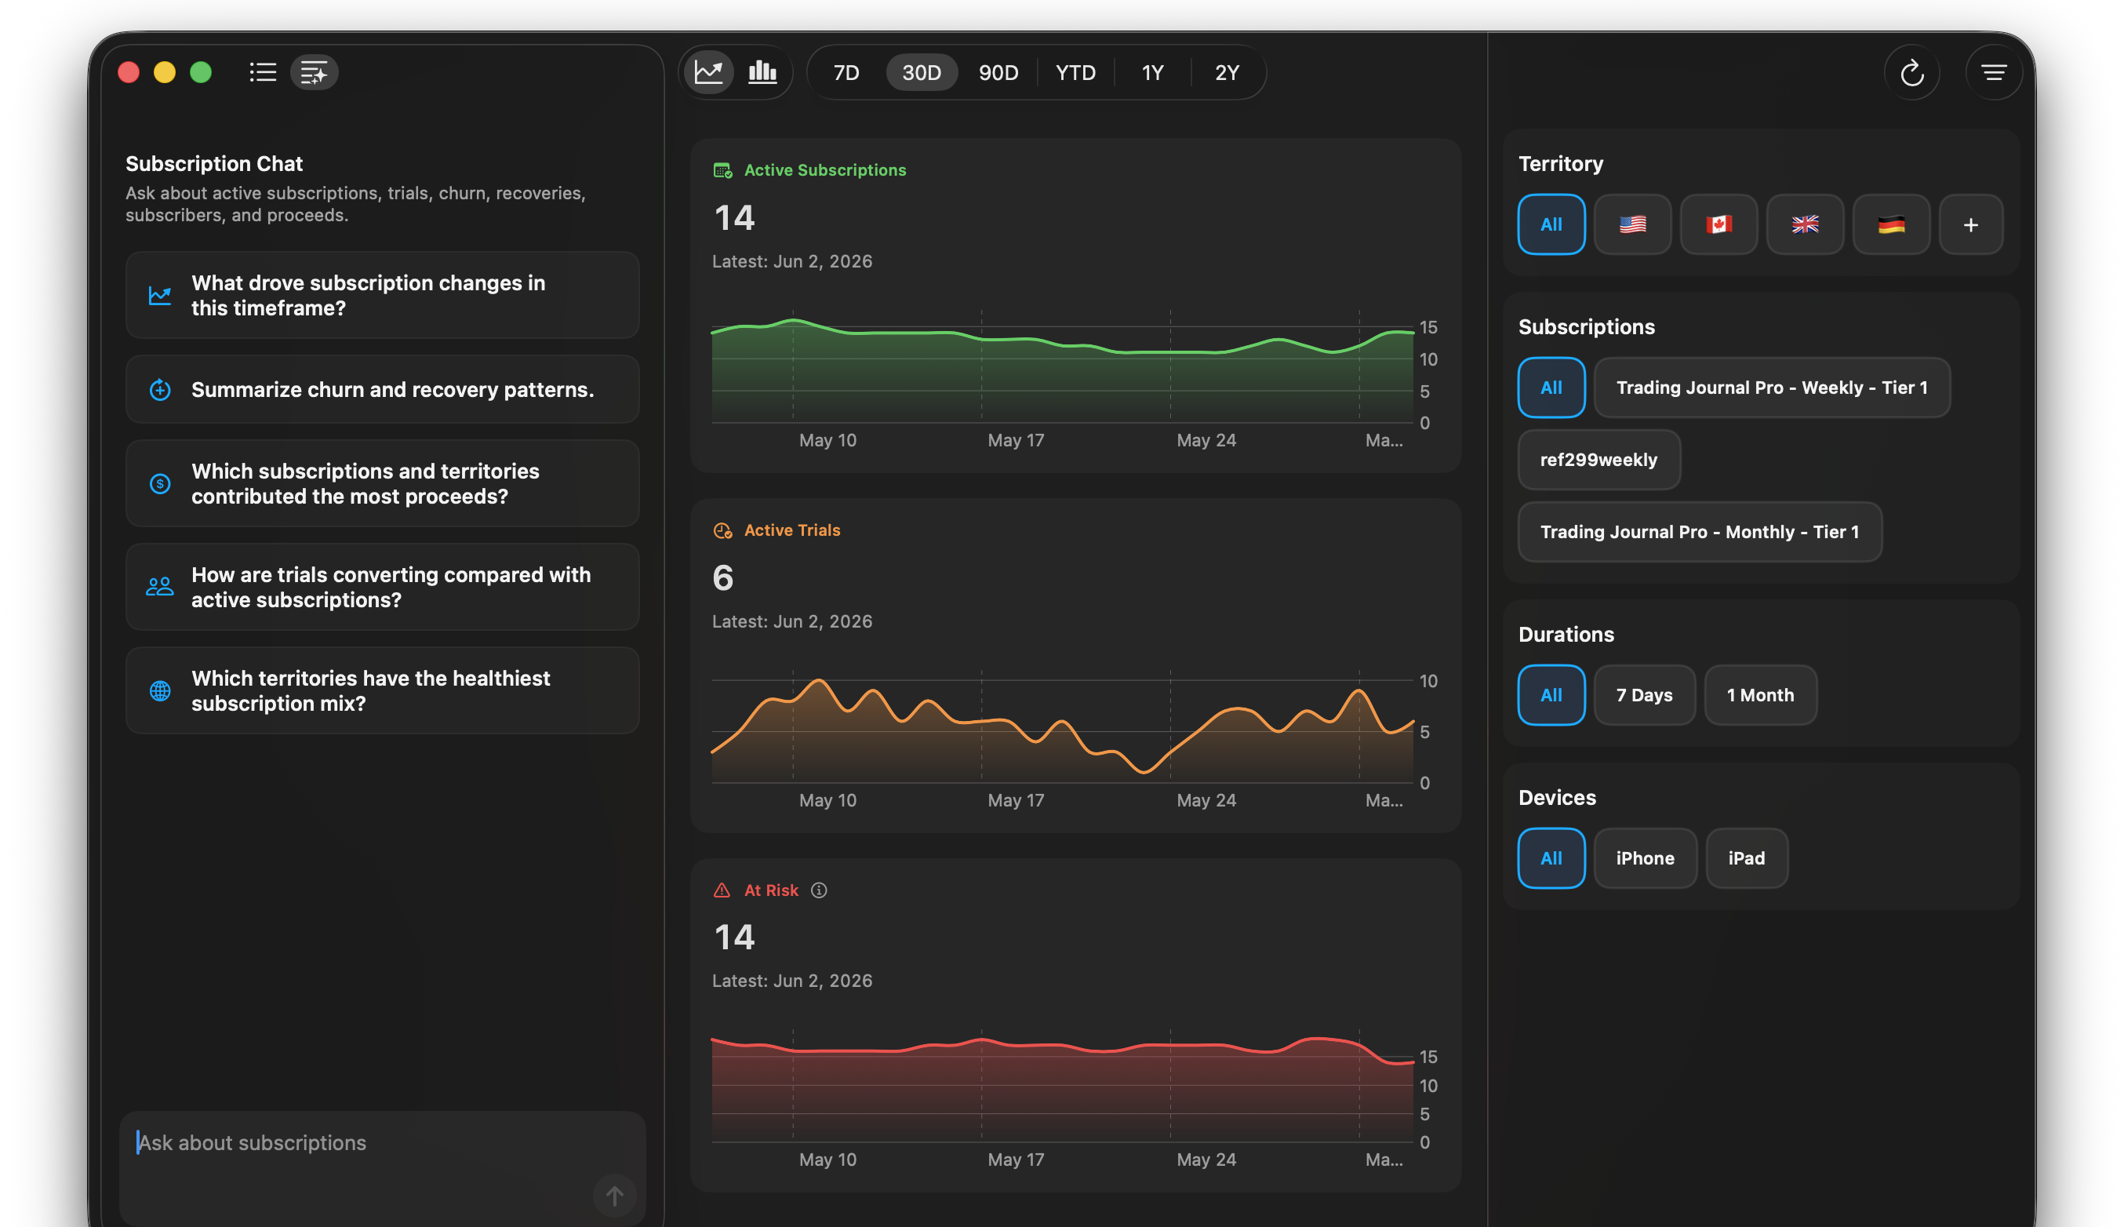
Task: Click people icon beside trials converting prompt
Action: coord(160,587)
